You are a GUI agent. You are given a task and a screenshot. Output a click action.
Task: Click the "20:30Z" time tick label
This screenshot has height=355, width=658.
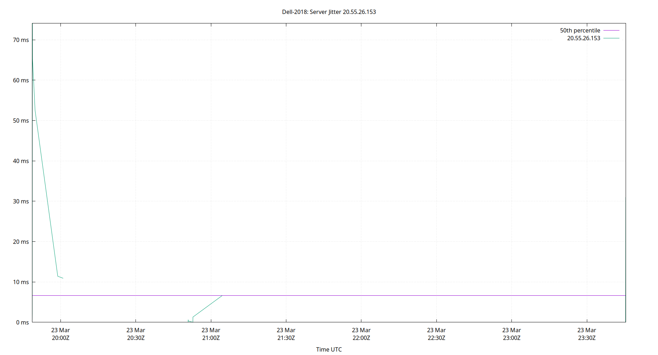136,338
